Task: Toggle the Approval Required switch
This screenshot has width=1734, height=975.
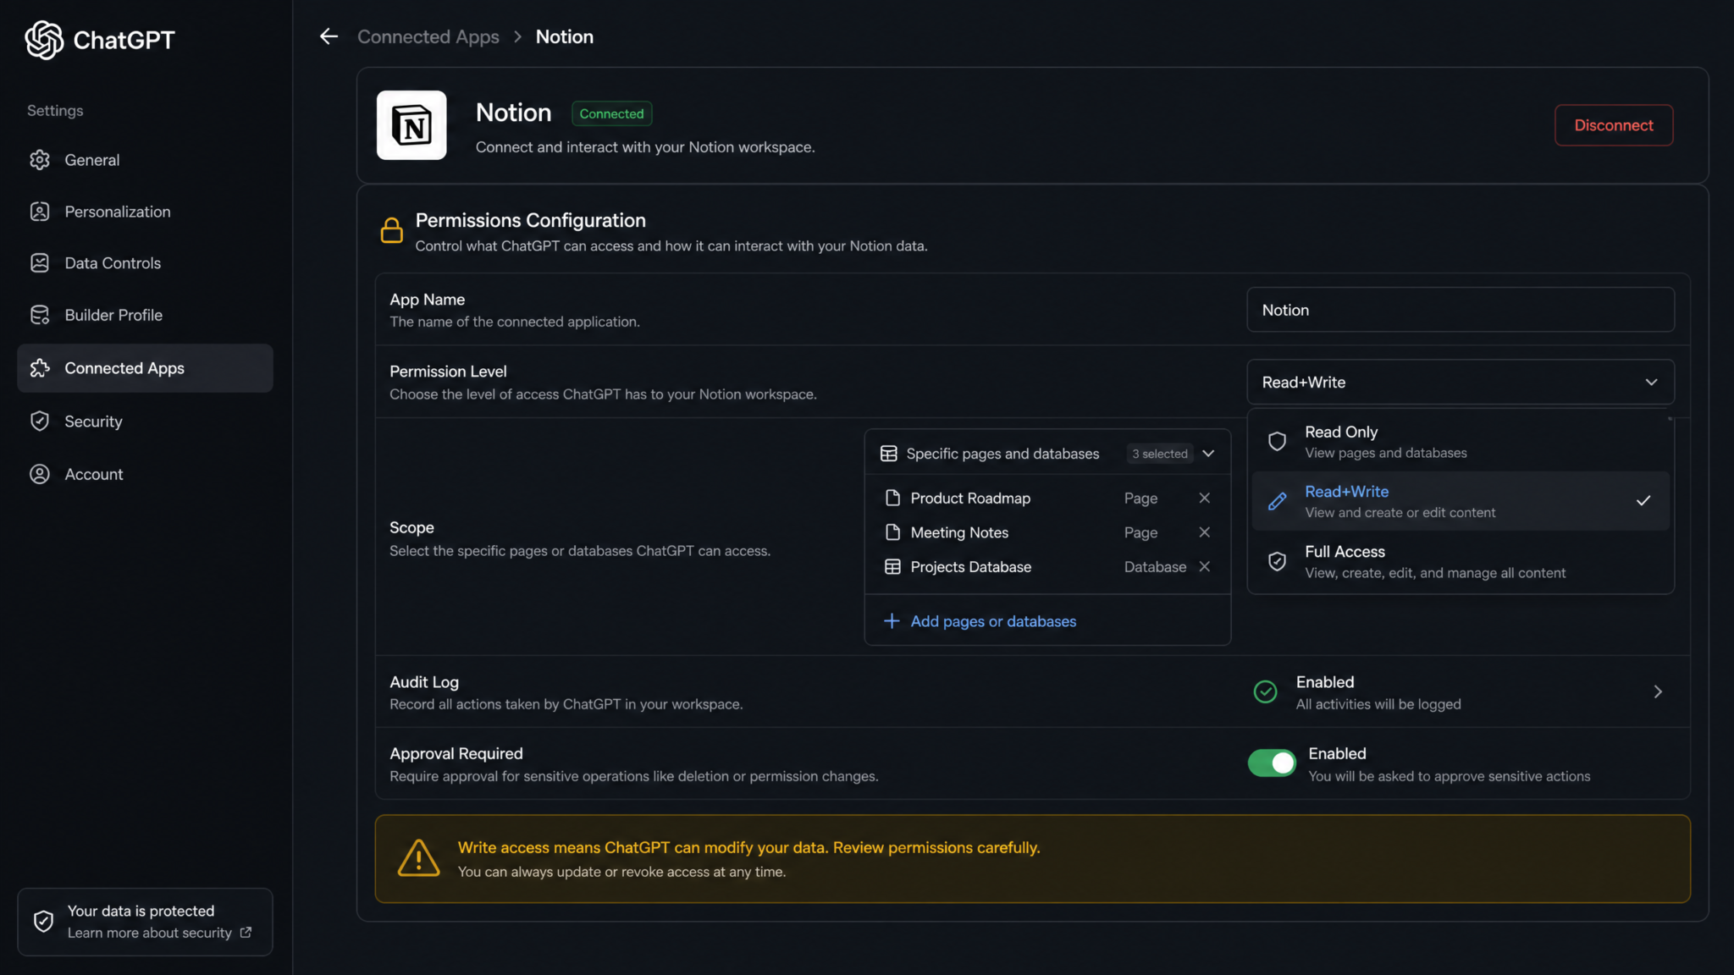Action: point(1272,763)
